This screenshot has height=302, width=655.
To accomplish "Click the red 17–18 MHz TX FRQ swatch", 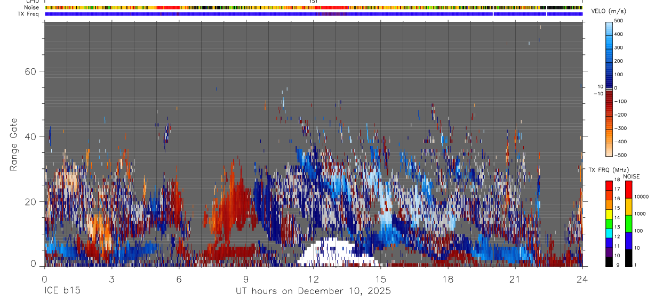I will 609,185.
